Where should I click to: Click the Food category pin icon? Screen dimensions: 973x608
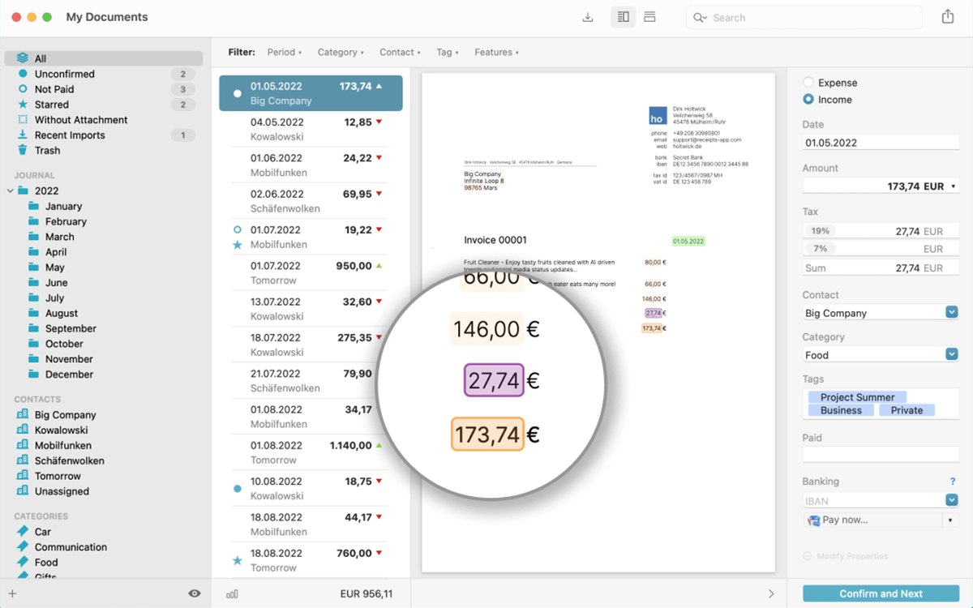point(23,562)
